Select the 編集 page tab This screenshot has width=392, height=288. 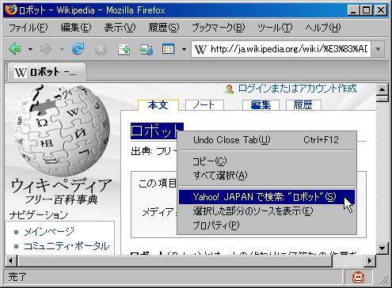[261, 105]
